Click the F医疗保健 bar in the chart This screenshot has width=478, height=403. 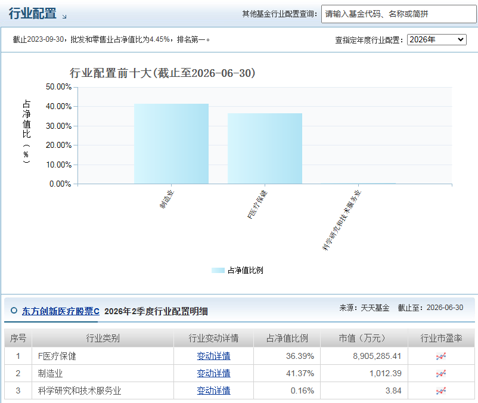(265, 149)
